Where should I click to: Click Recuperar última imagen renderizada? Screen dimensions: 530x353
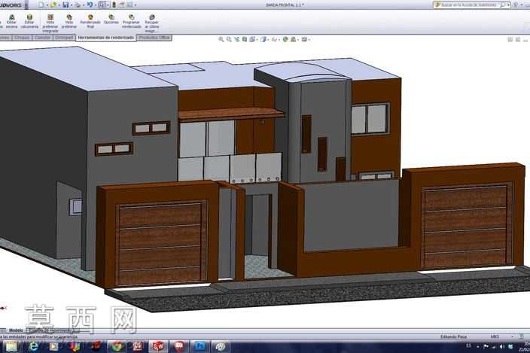pos(152,23)
